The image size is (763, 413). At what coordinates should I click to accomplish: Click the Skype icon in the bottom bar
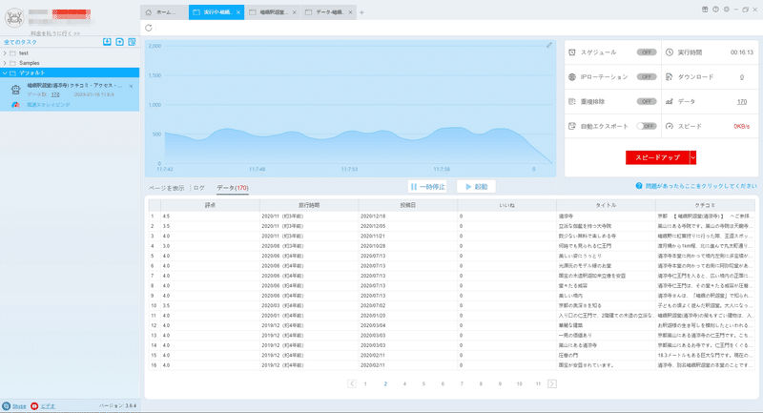(x=7, y=406)
